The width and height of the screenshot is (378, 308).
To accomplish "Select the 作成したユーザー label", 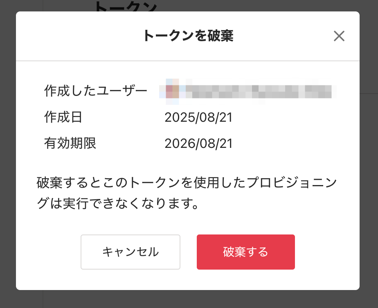I will pos(95,92).
